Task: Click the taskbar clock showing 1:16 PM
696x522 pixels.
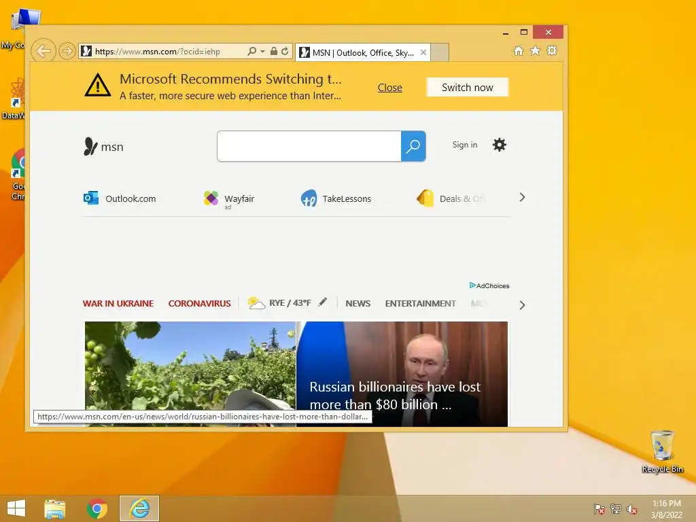Action: click(x=666, y=508)
